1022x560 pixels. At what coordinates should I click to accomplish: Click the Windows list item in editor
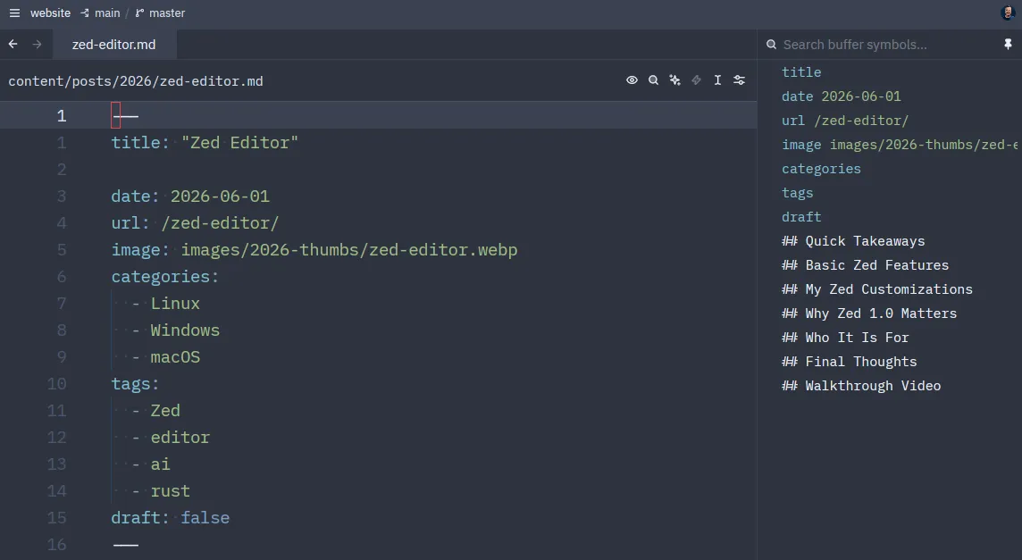pos(185,330)
